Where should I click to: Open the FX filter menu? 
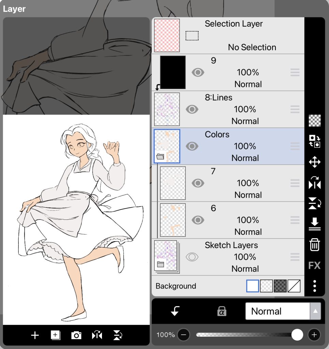click(x=314, y=265)
